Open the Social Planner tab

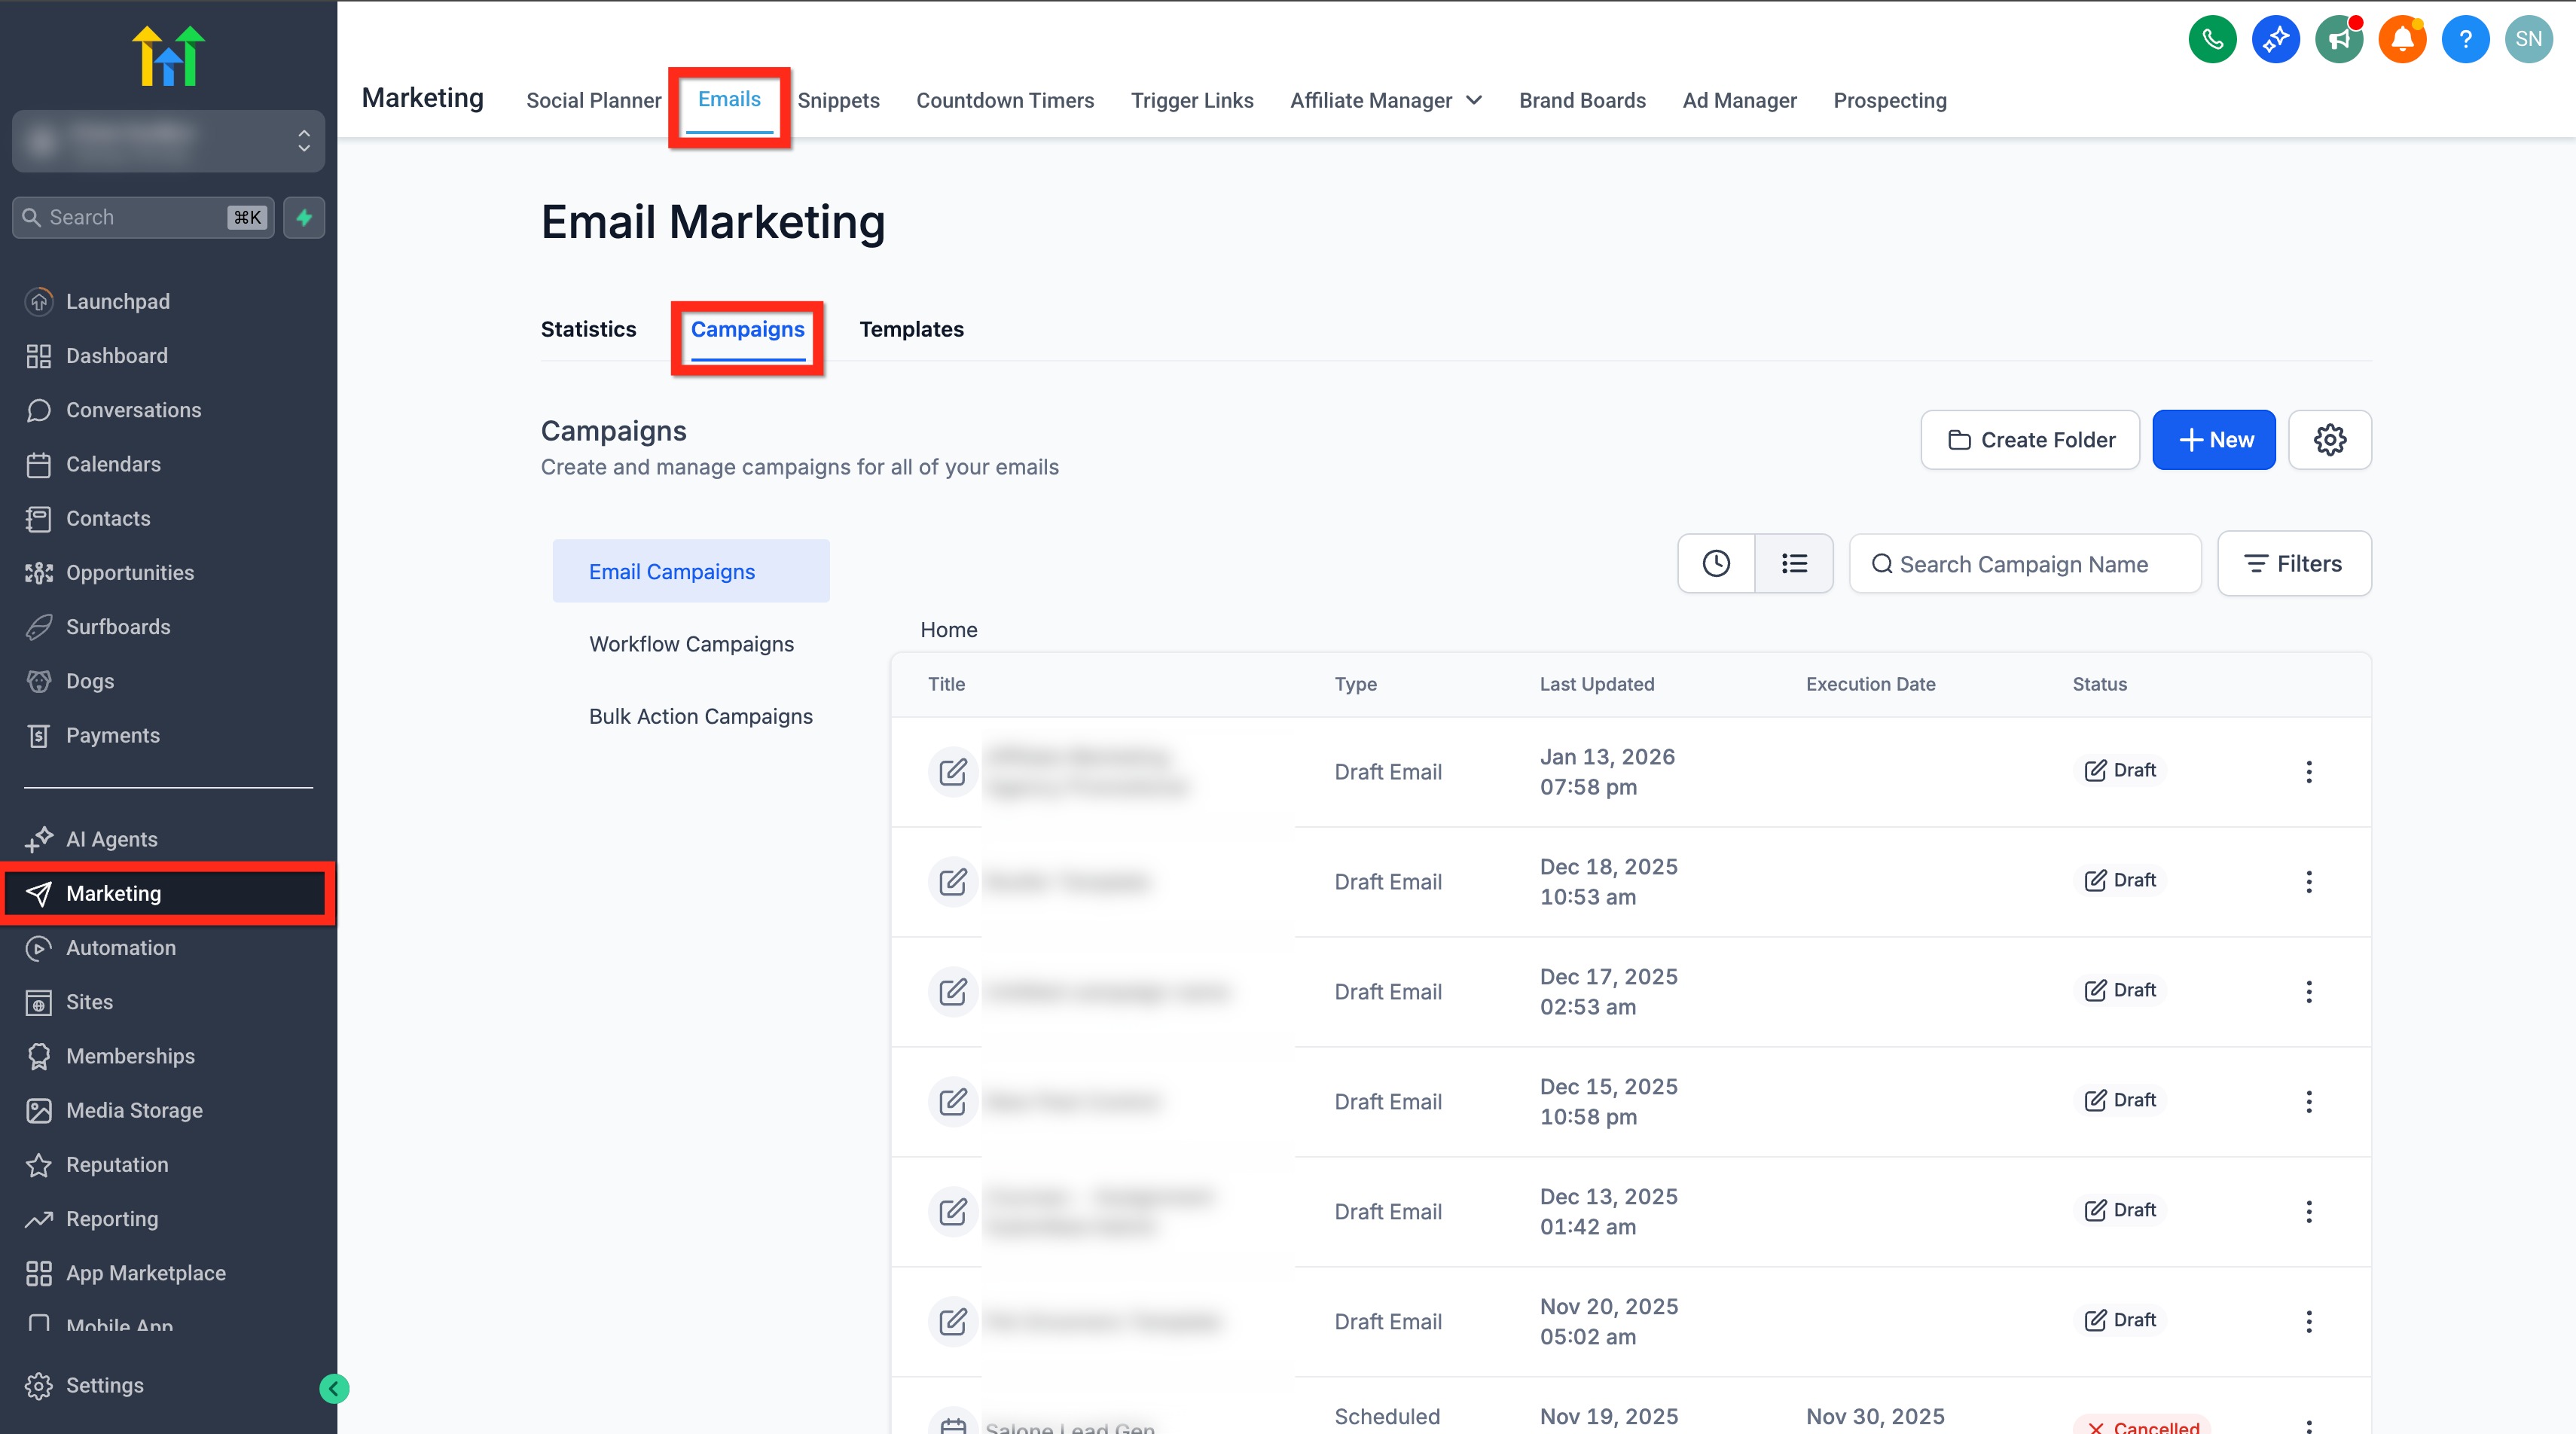593,100
